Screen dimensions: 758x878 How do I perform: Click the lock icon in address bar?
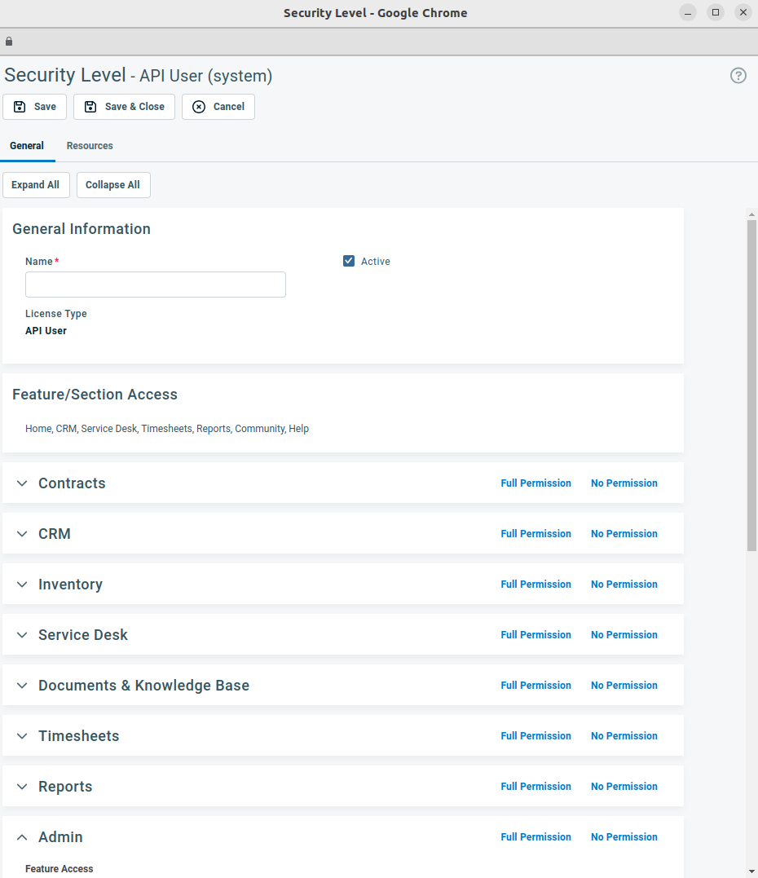point(9,41)
